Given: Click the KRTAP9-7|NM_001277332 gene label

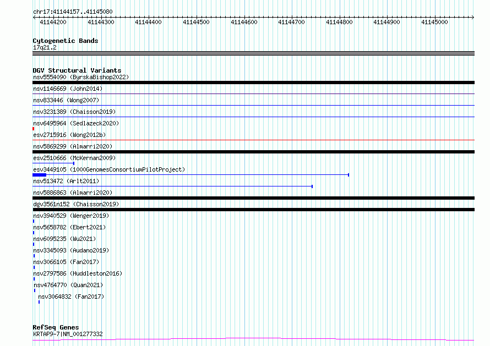Looking at the screenshot, I should pos(68,334).
